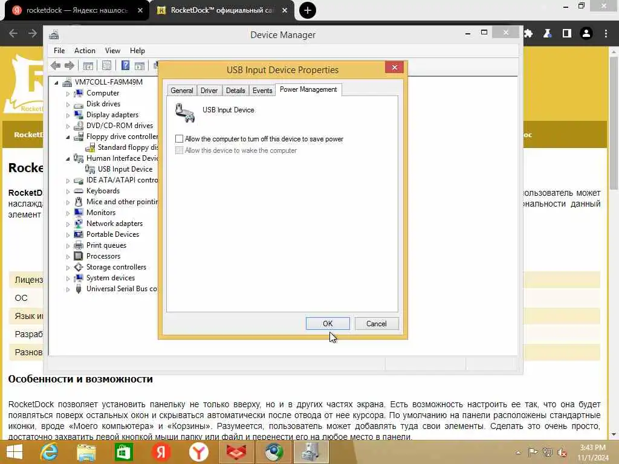The width and height of the screenshot is (619, 464).
Task: Open browser profile avatar icon
Action: (586, 34)
